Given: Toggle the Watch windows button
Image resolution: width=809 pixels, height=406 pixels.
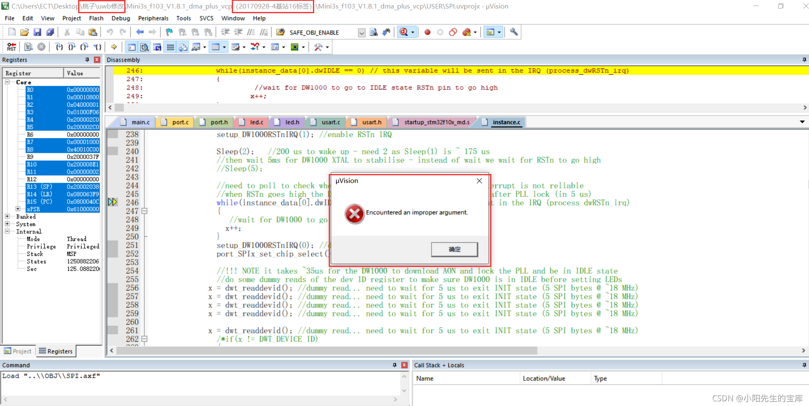Looking at the screenshot, I should pyautogui.click(x=196, y=47).
